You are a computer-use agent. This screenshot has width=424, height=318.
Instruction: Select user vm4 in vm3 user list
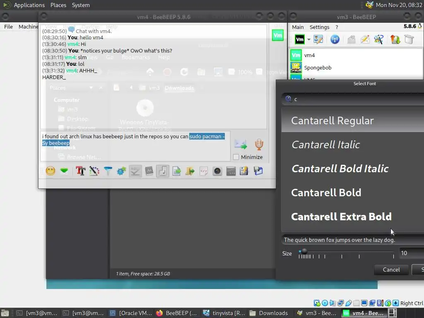356,55
